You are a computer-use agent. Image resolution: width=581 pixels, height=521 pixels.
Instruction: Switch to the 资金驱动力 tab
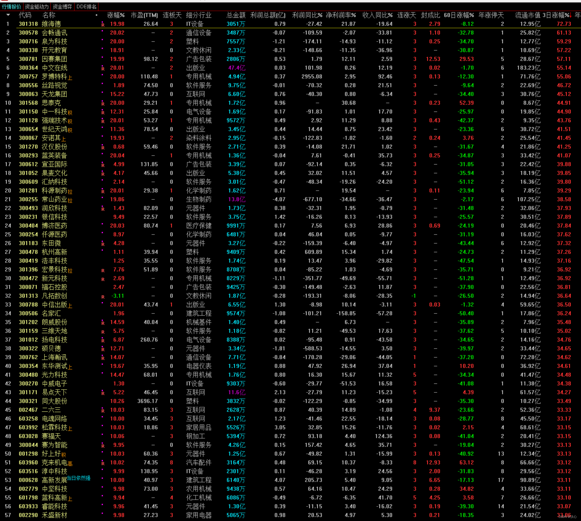37,7
